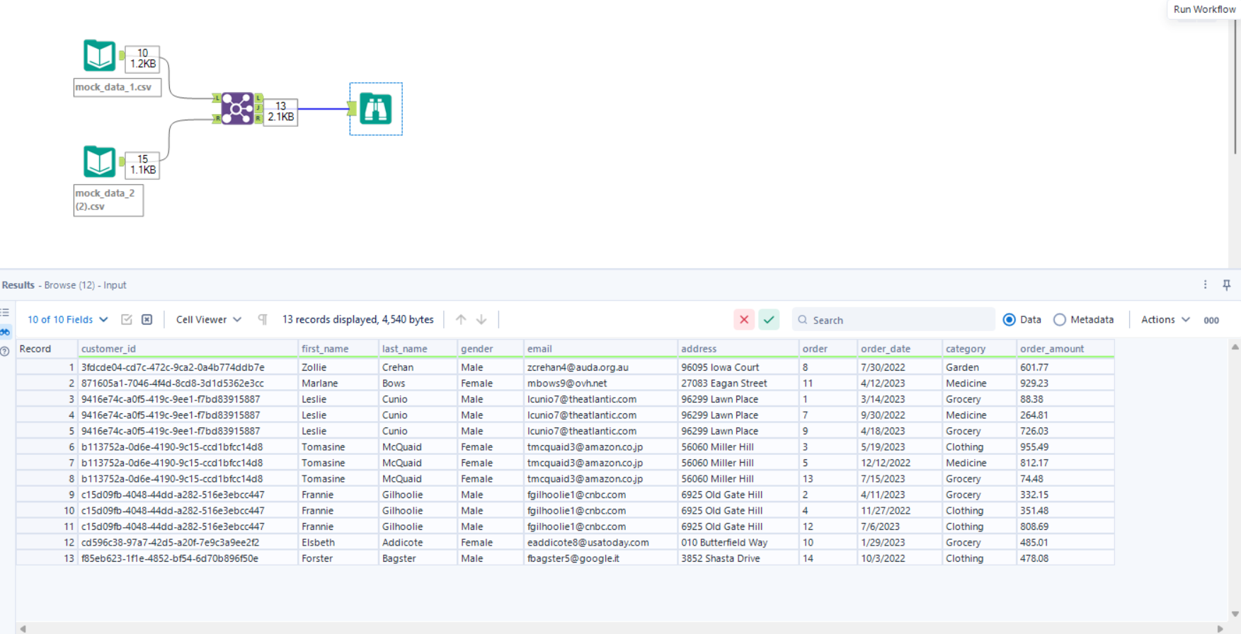
Task: Click the green checkmark apply icon
Action: coord(769,320)
